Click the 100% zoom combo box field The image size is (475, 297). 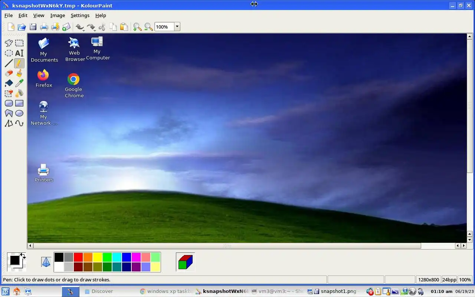tap(164, 27)
